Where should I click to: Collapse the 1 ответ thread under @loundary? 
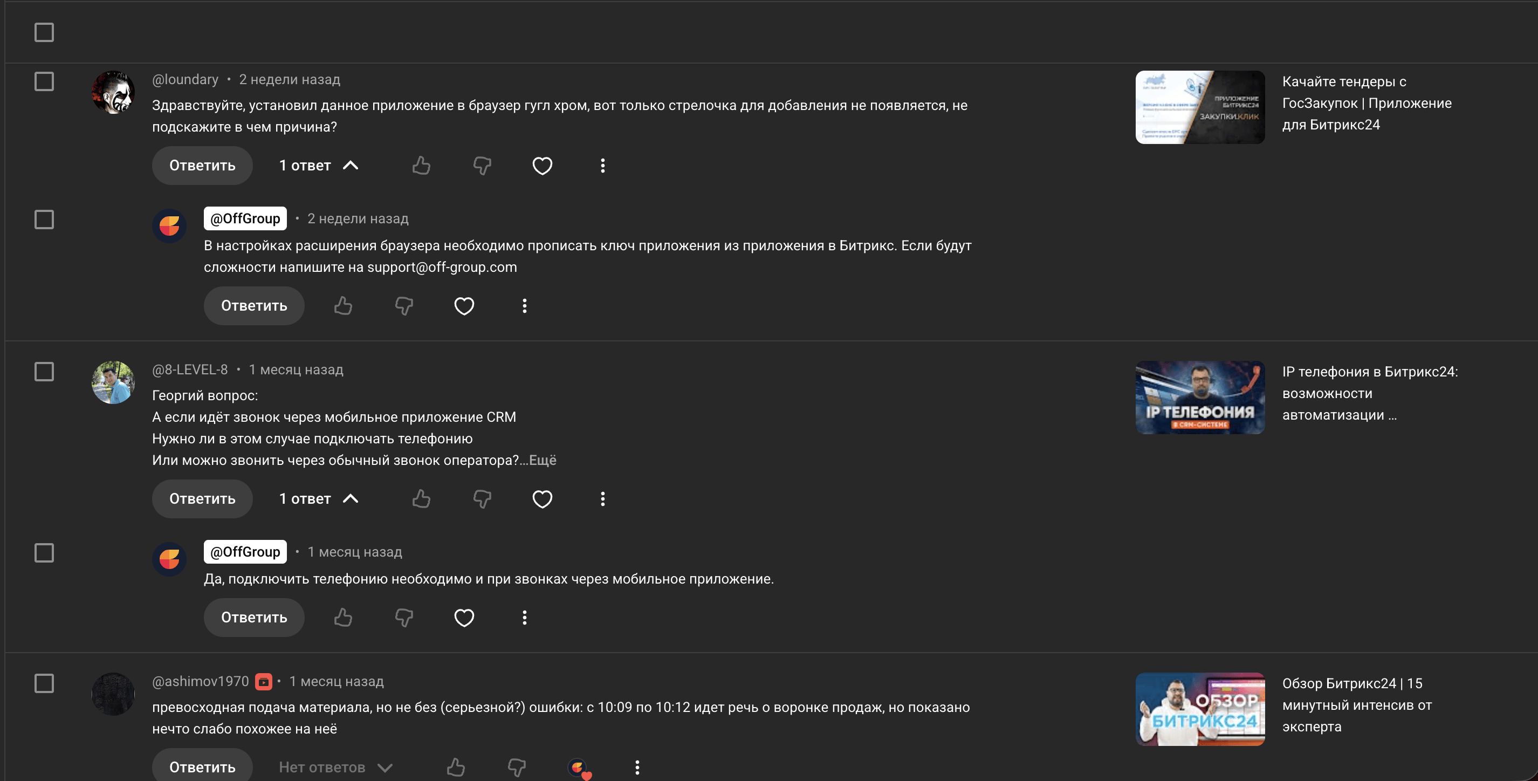tap(319, 166)
